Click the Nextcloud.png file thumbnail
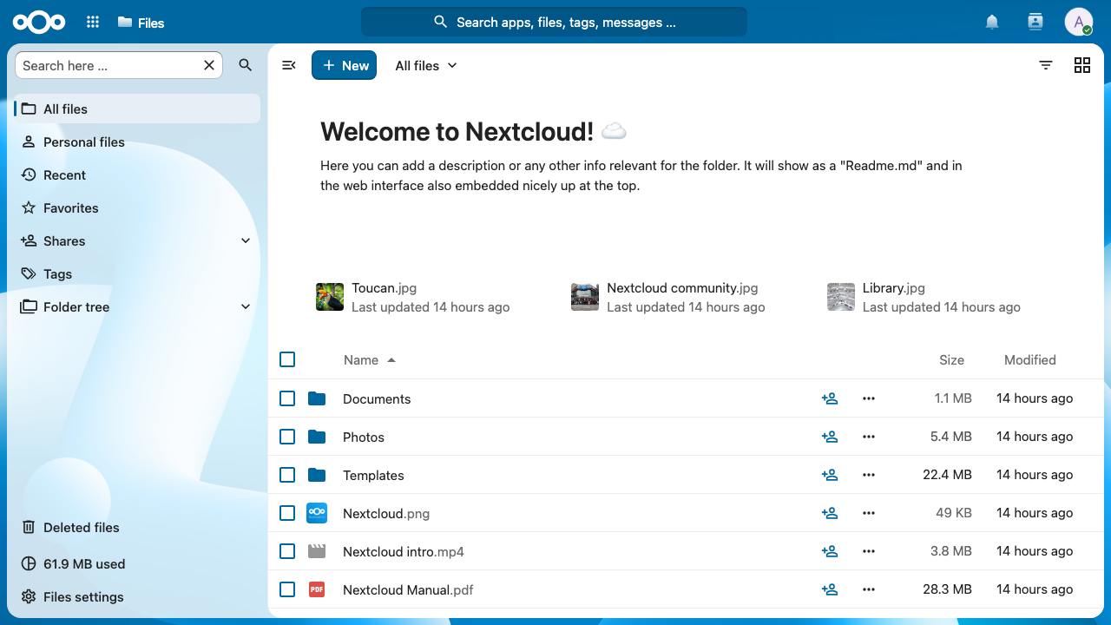The width and height of the screenshot is (1111, 625). [x=317, y=513]
